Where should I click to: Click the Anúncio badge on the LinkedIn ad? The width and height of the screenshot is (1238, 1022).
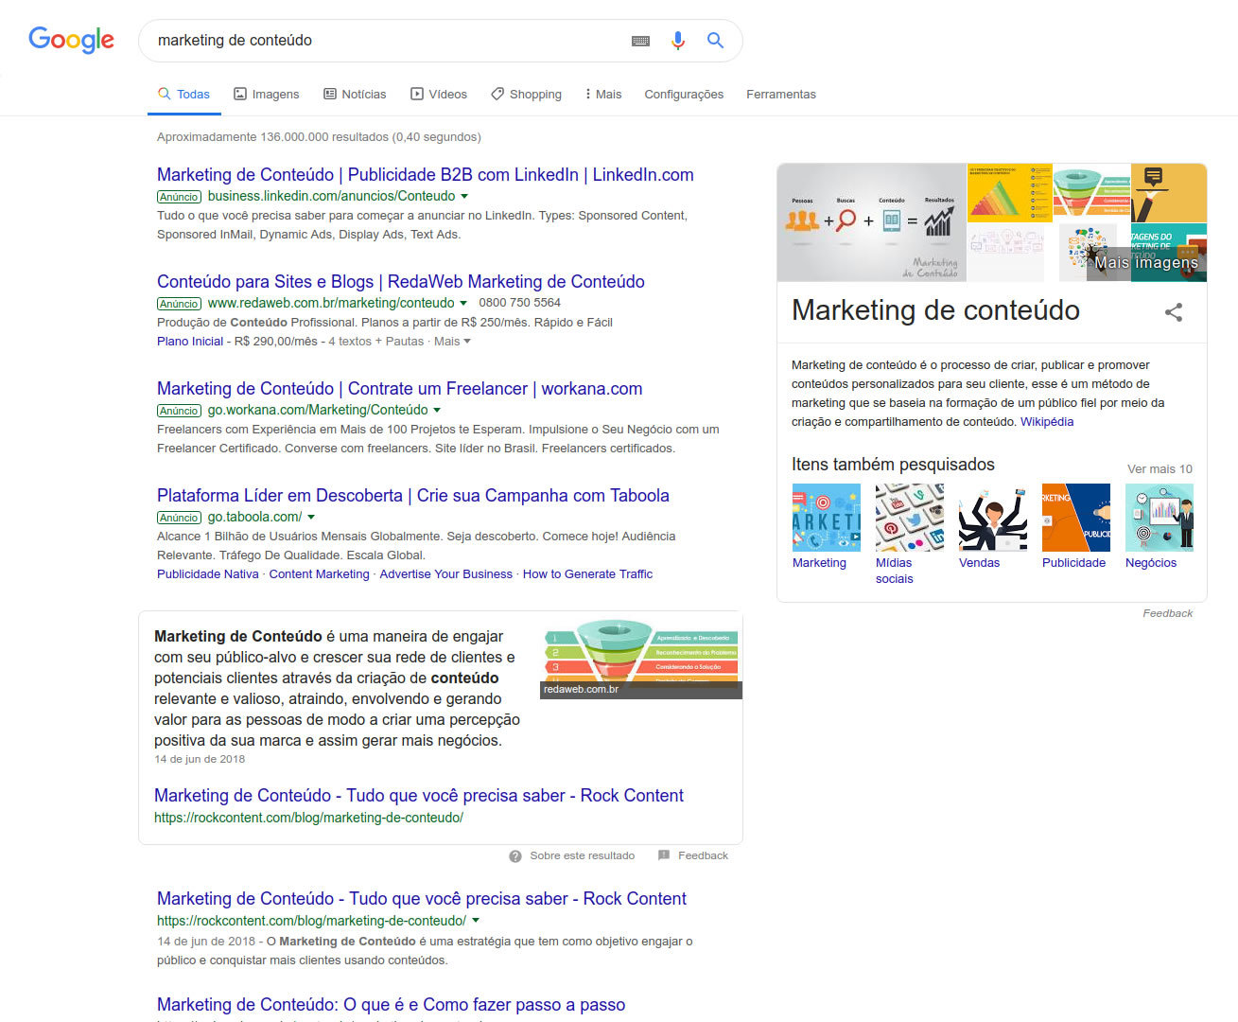[x=179, y=197]
